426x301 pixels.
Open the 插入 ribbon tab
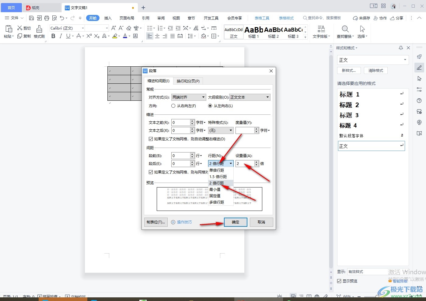108,18
